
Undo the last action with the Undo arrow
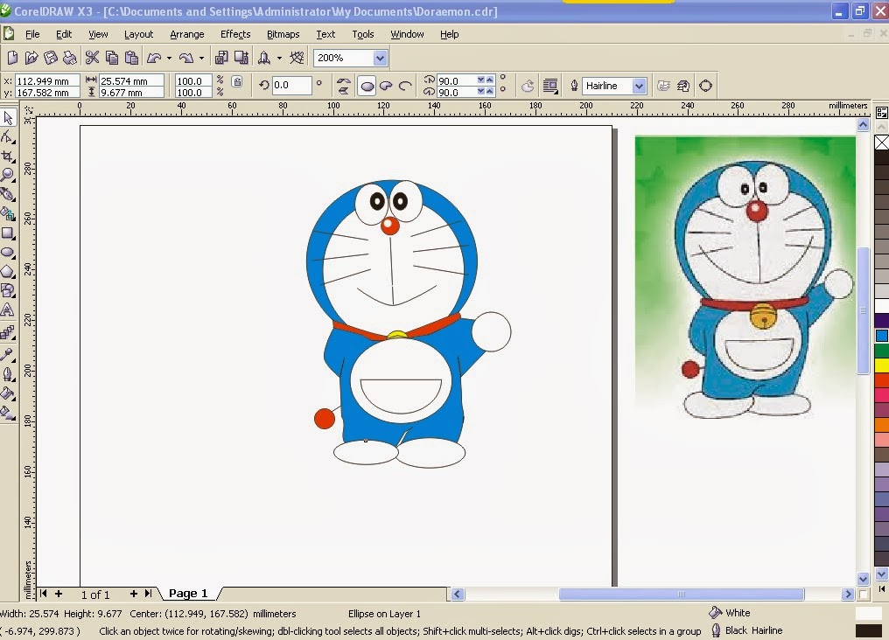point(154,57)
